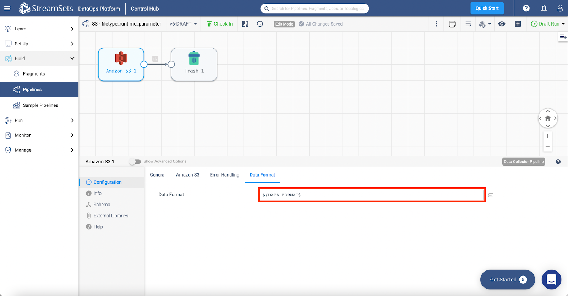568x296 pixels.
Task: Expand the Set Up menu
Action: pos(39,44)
